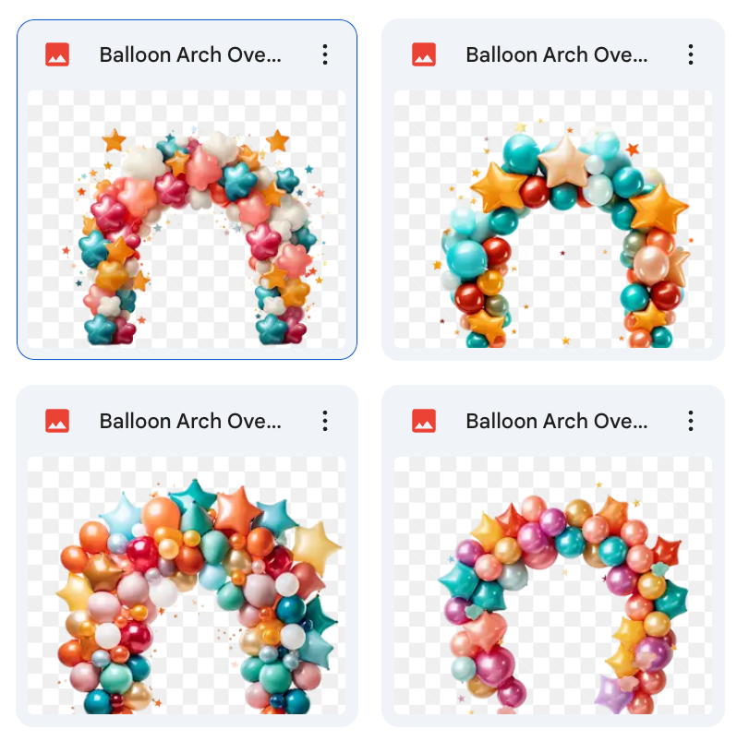Open more actions for the teal-and-gold star arch file

click(x=691, y=54)
